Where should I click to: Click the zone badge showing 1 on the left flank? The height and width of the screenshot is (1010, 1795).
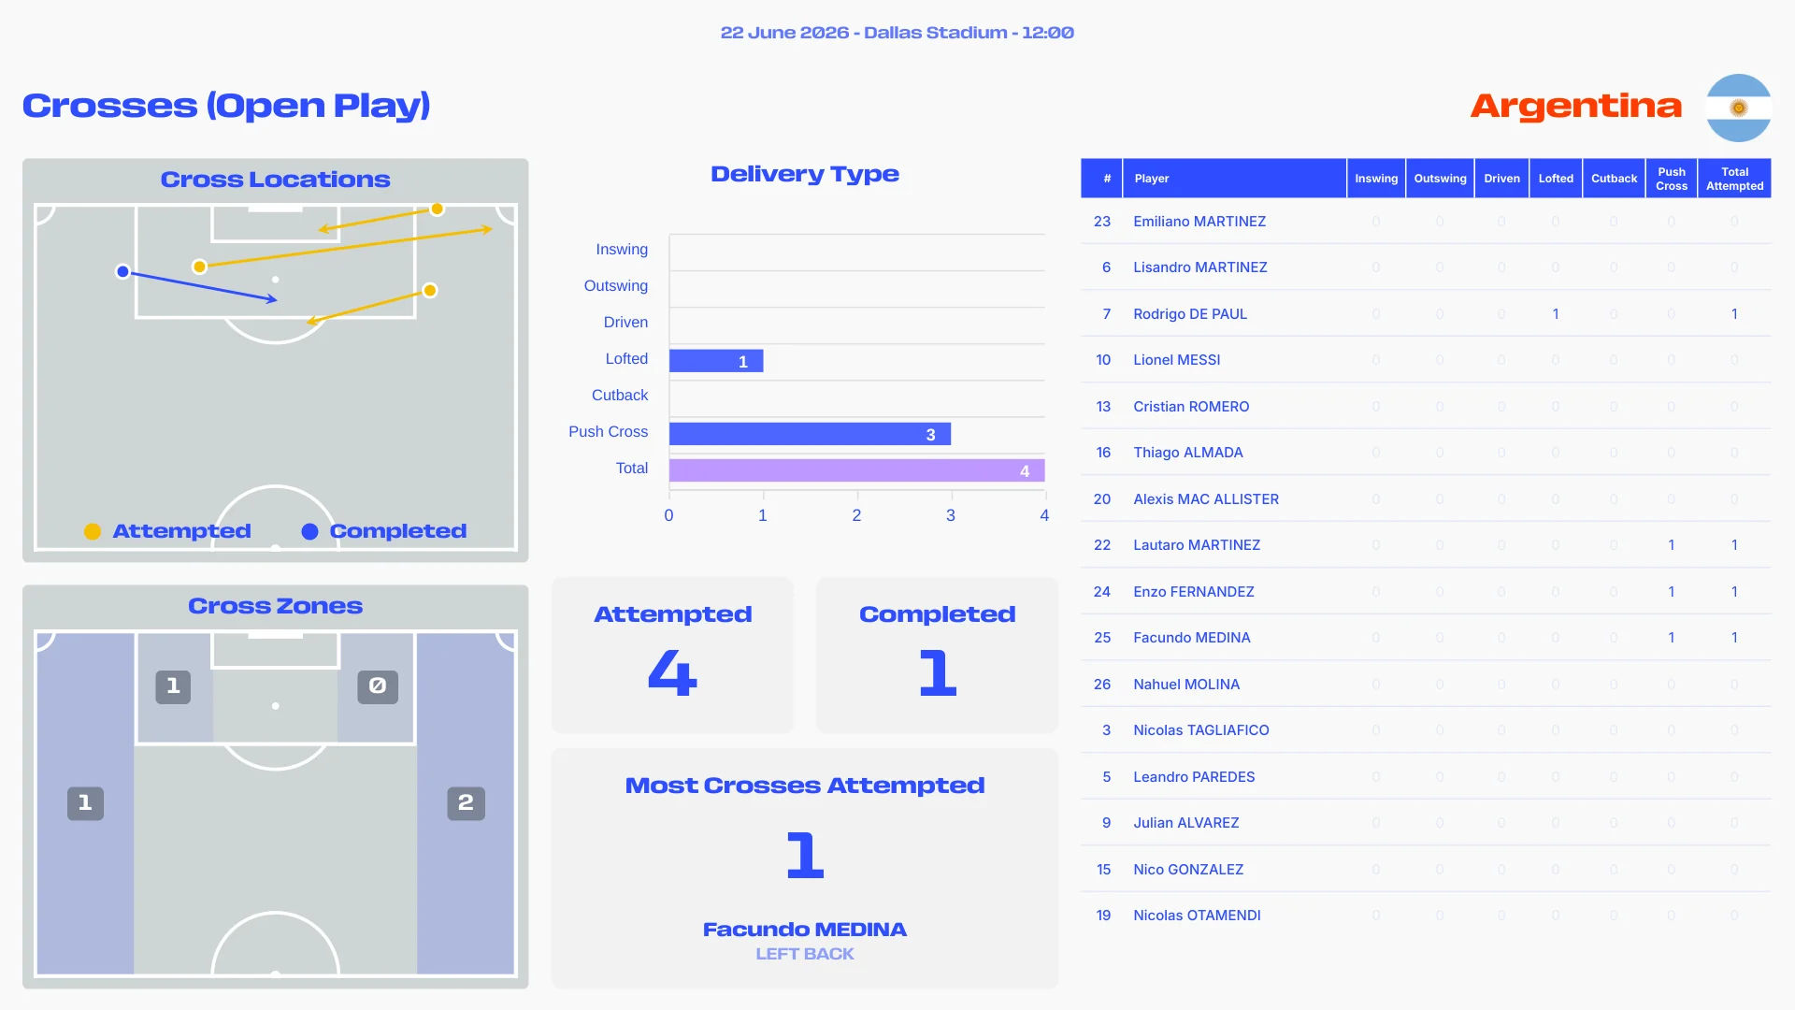[85, 802]
